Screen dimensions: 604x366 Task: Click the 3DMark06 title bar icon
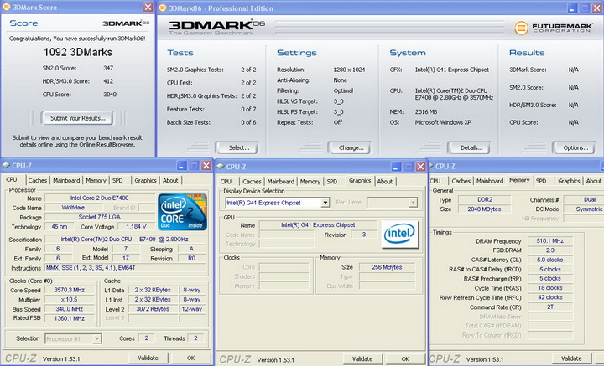(163, 8)
